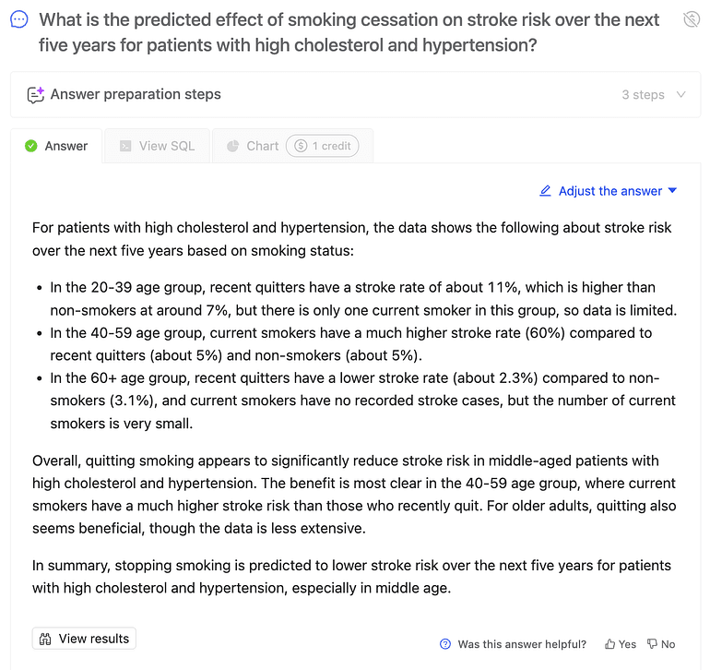Switch to the Answer tab
Viewport: 710px width, 670px height.
pyautogui.click(x=57, y=146)
